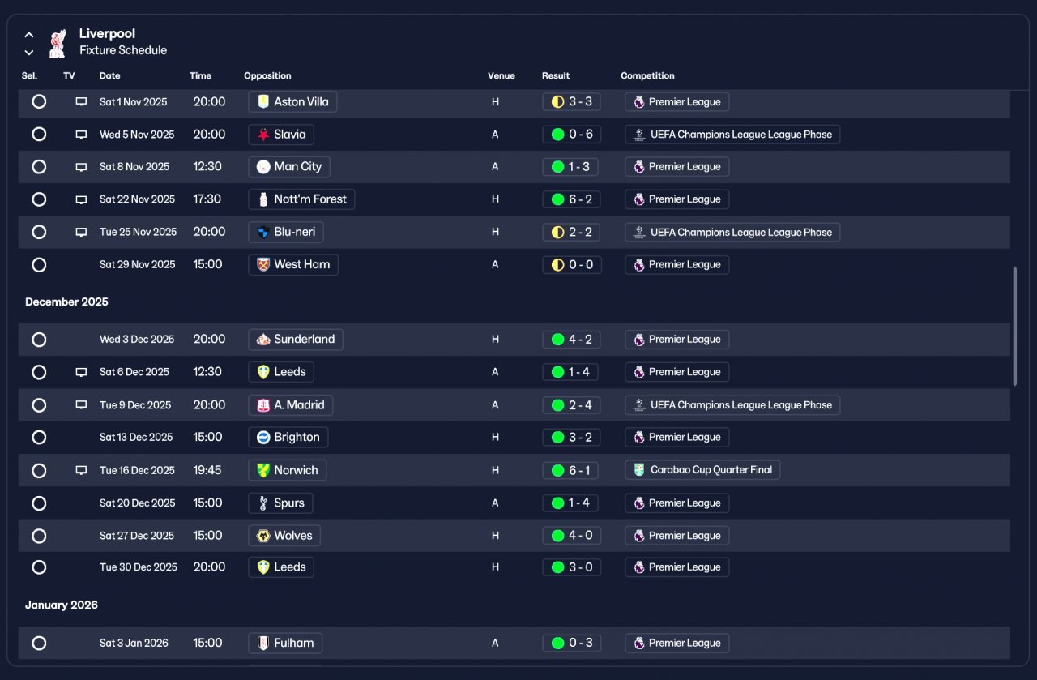This screenshot has width=1037, height=680.
Task: Click the Wolves club badge icon
Action: tap(263, 536)
